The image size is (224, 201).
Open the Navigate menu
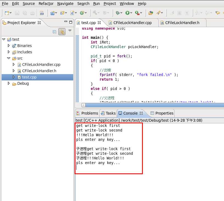pos(65,4)
